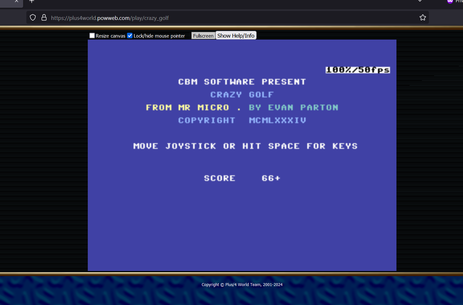Uncheck Lock/hide mouse pointer checkbox
The width and height of the screenshot is (463, 305).
(130, 36)
